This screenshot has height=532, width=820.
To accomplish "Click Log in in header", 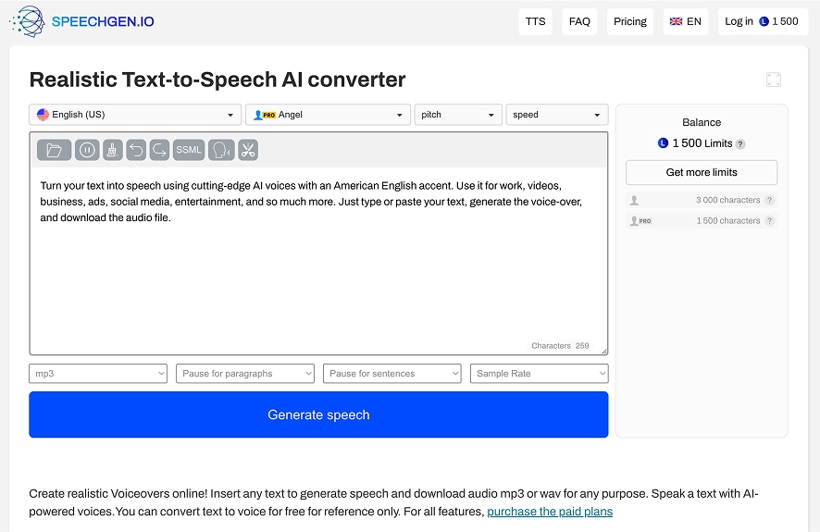I will tap(739, 21).
